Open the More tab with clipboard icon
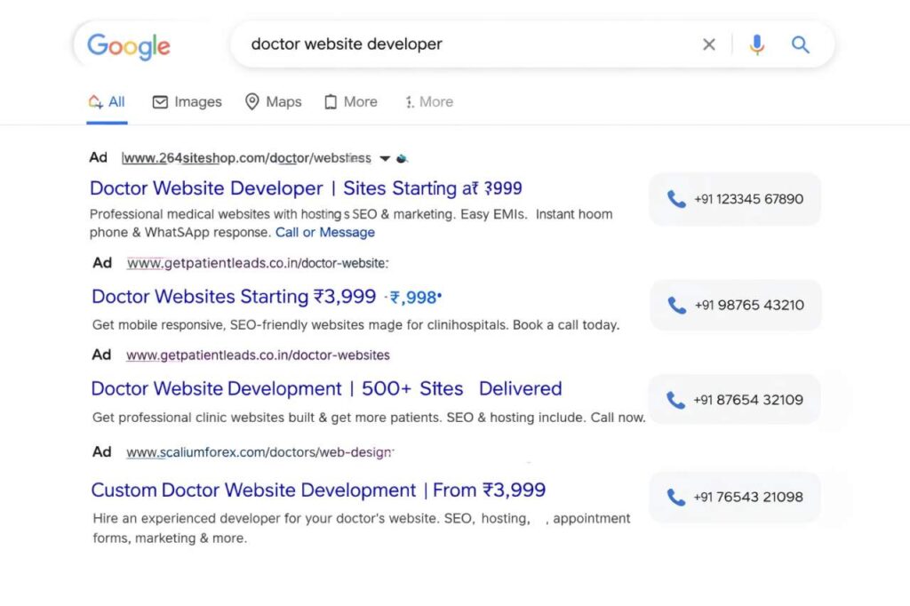The width and height of the screenshot is (910, 606). tap(350, 102)
